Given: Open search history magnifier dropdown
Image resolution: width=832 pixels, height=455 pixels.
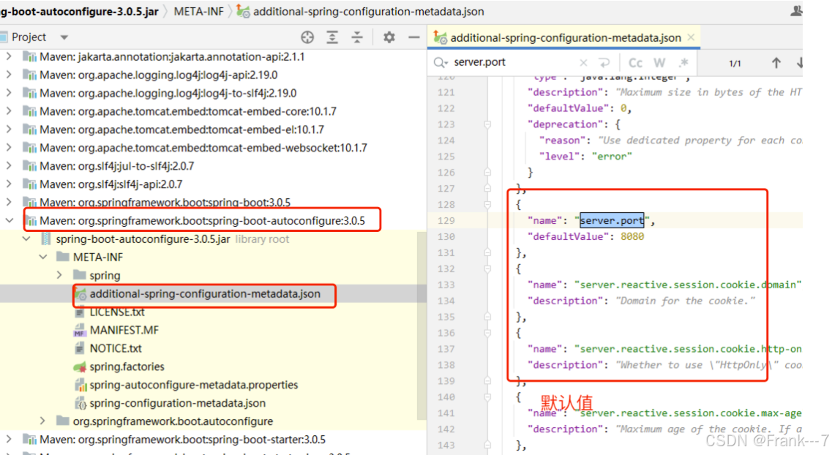Looking at the screenshot, I should 441,63.
